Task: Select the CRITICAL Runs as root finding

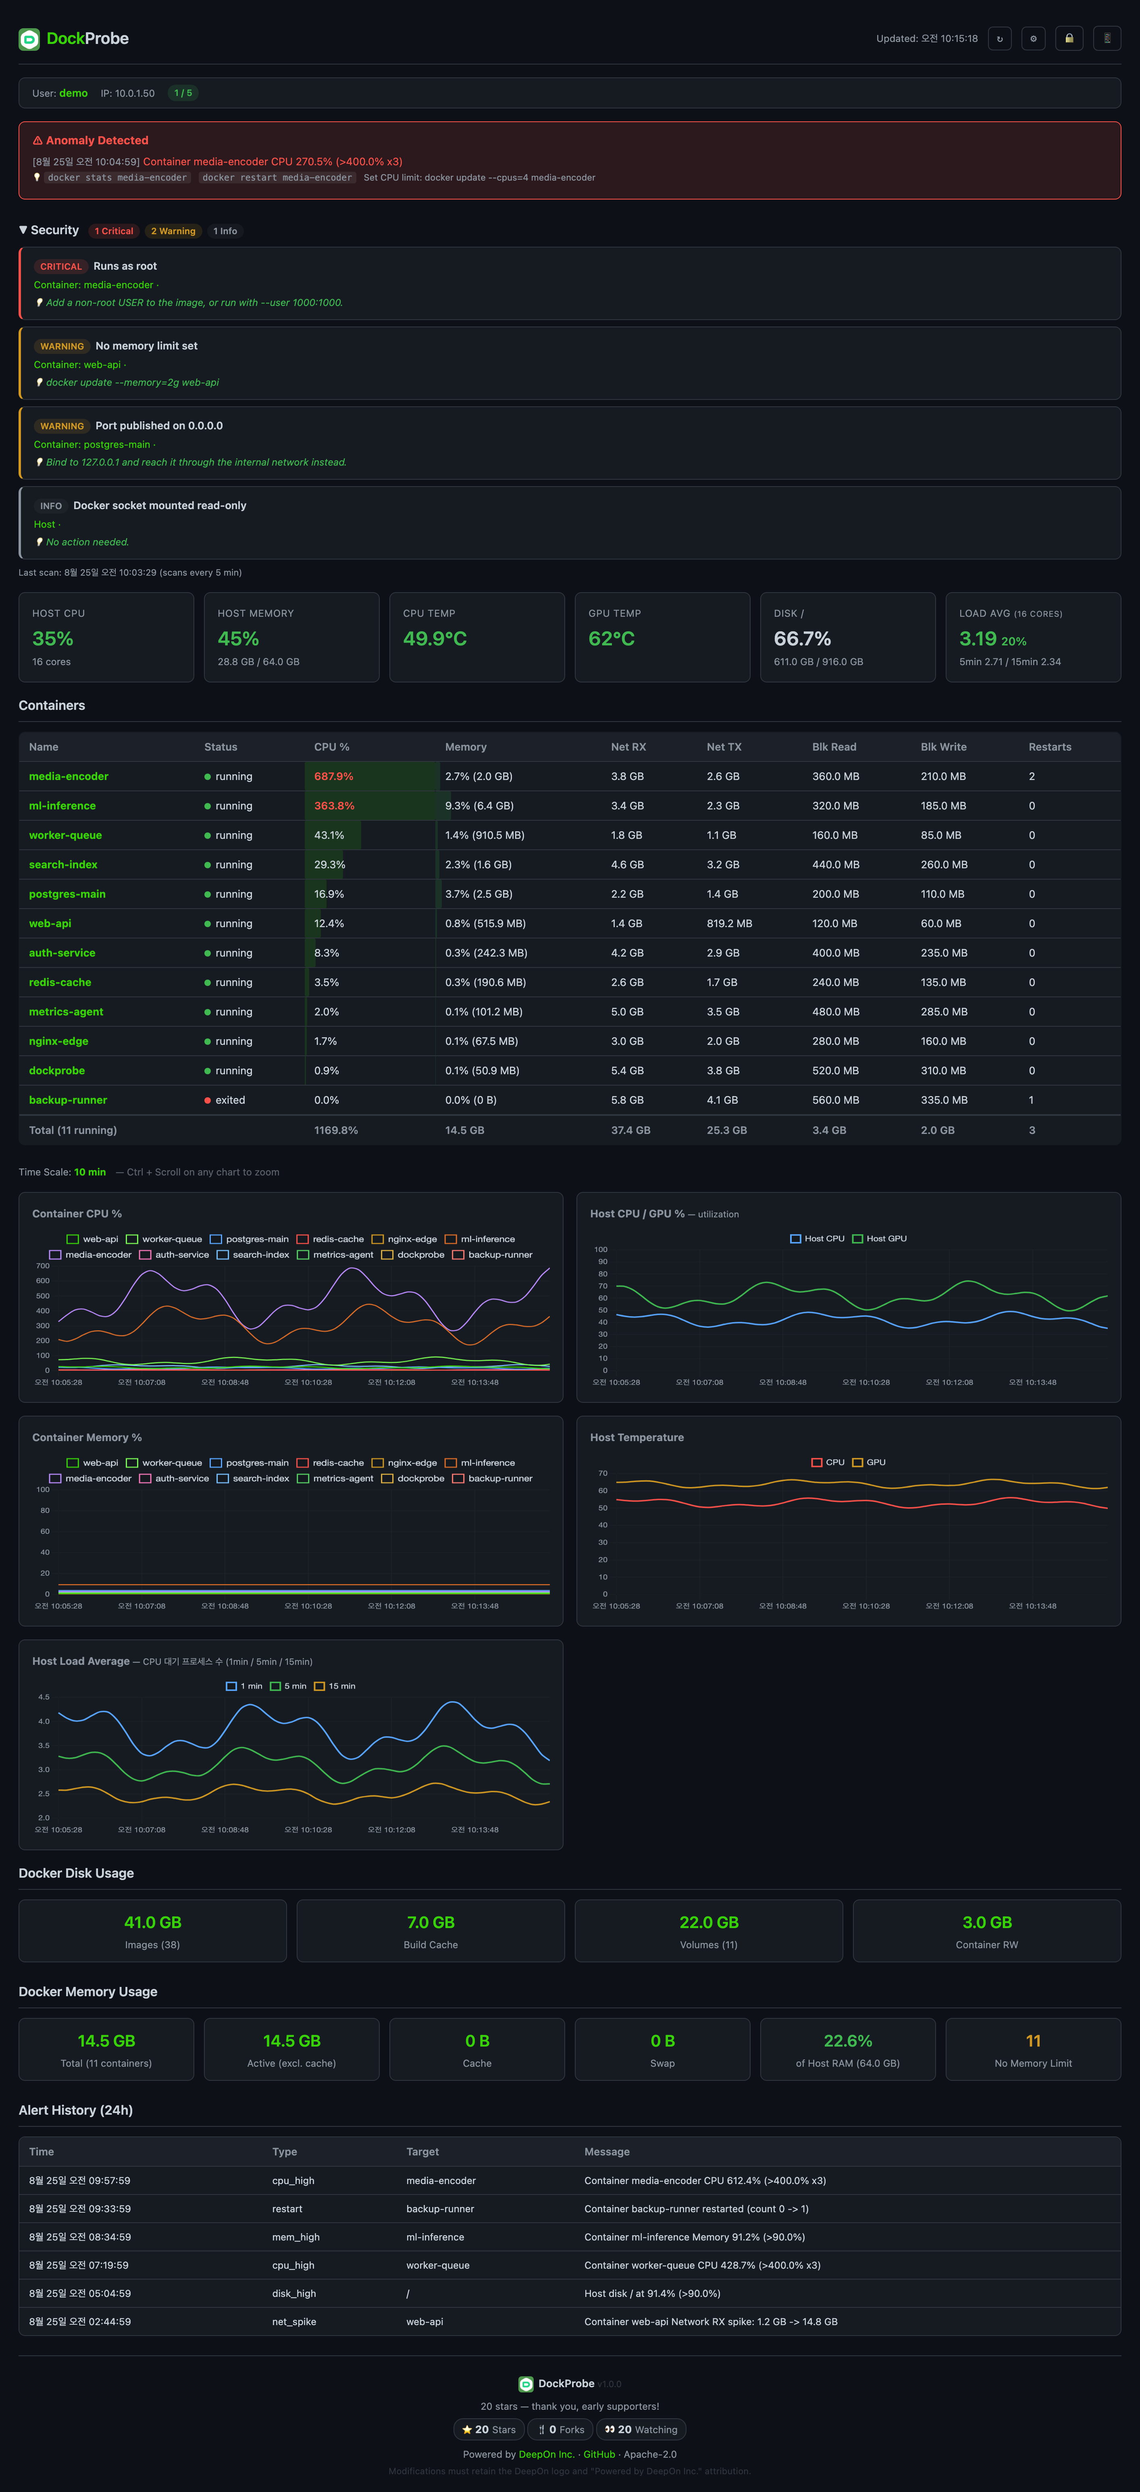Action: coord(569,283)
